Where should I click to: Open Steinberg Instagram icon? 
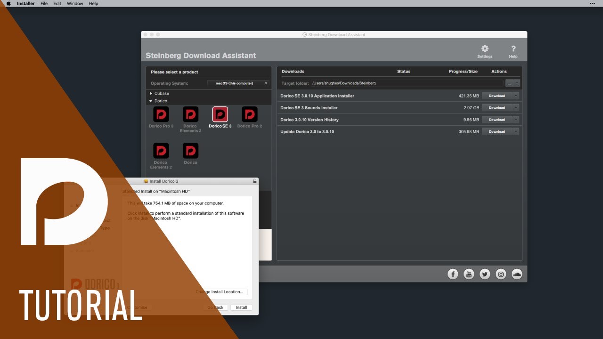coord(501,274)
